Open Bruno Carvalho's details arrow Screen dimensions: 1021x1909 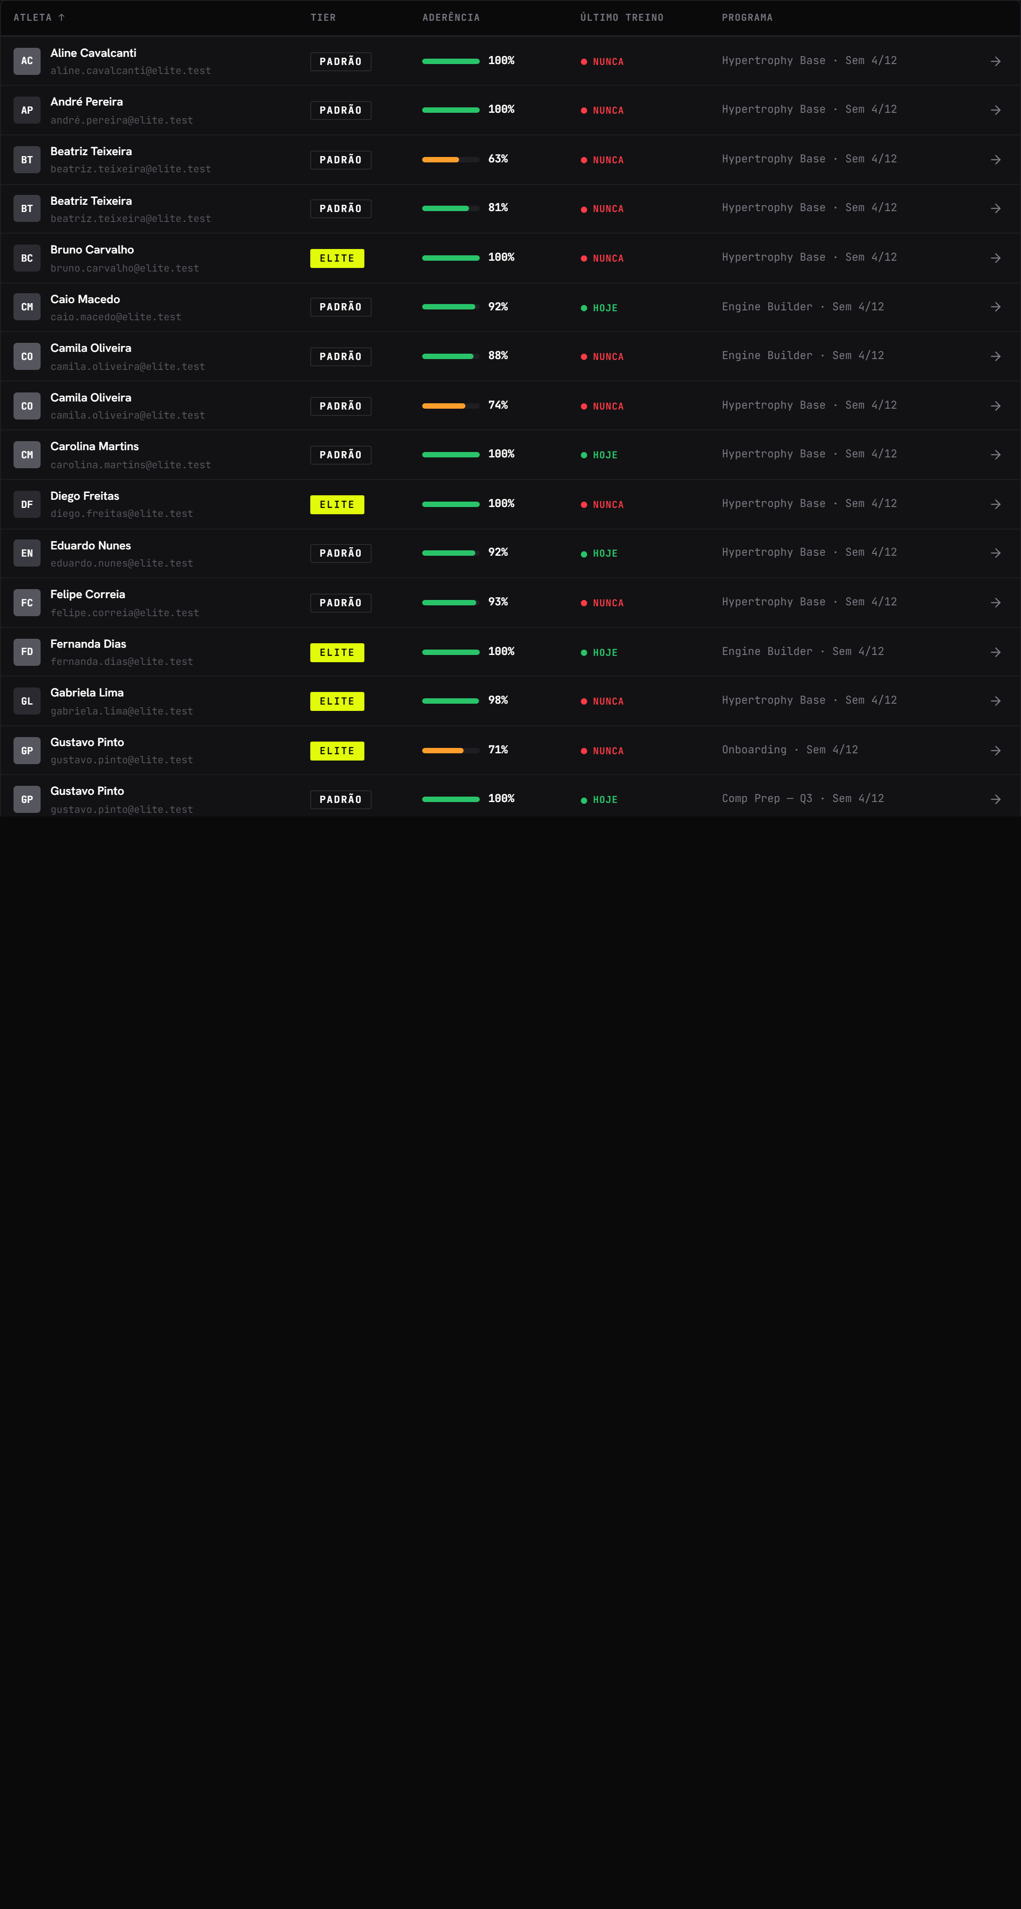(x=995, y=258)
